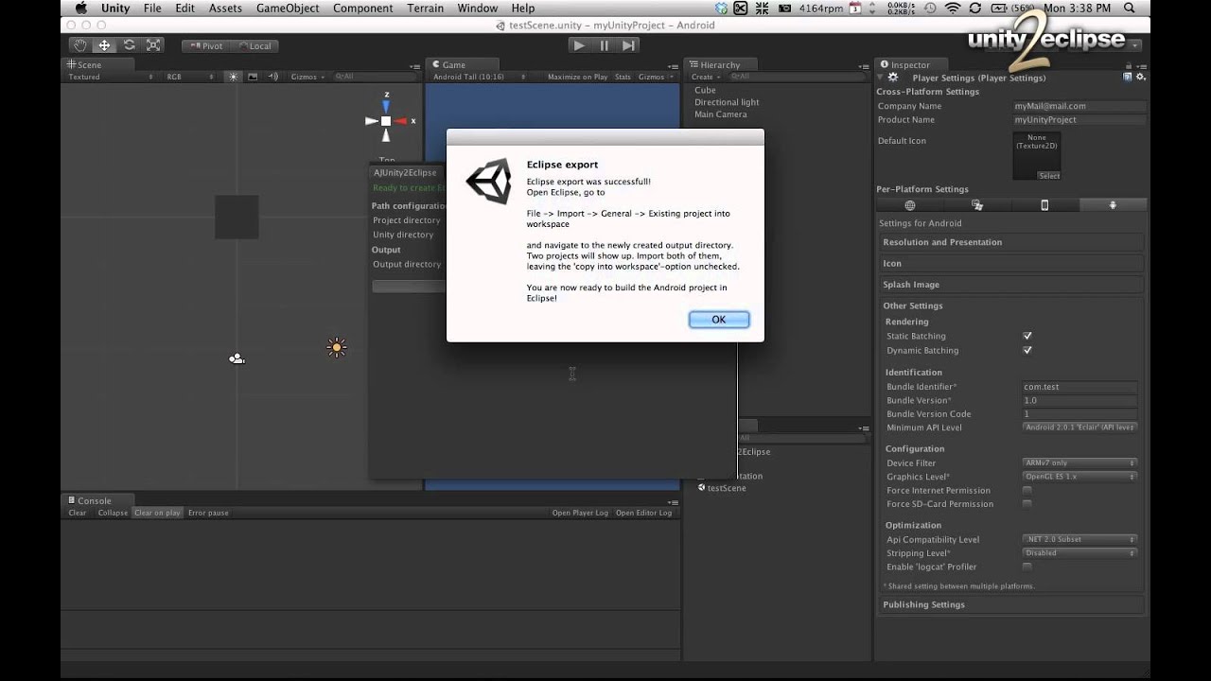The width and height of the screenshot is (1211, 681).
Task: Expand the Icon settings section
Action: (x=1010, y=264)
